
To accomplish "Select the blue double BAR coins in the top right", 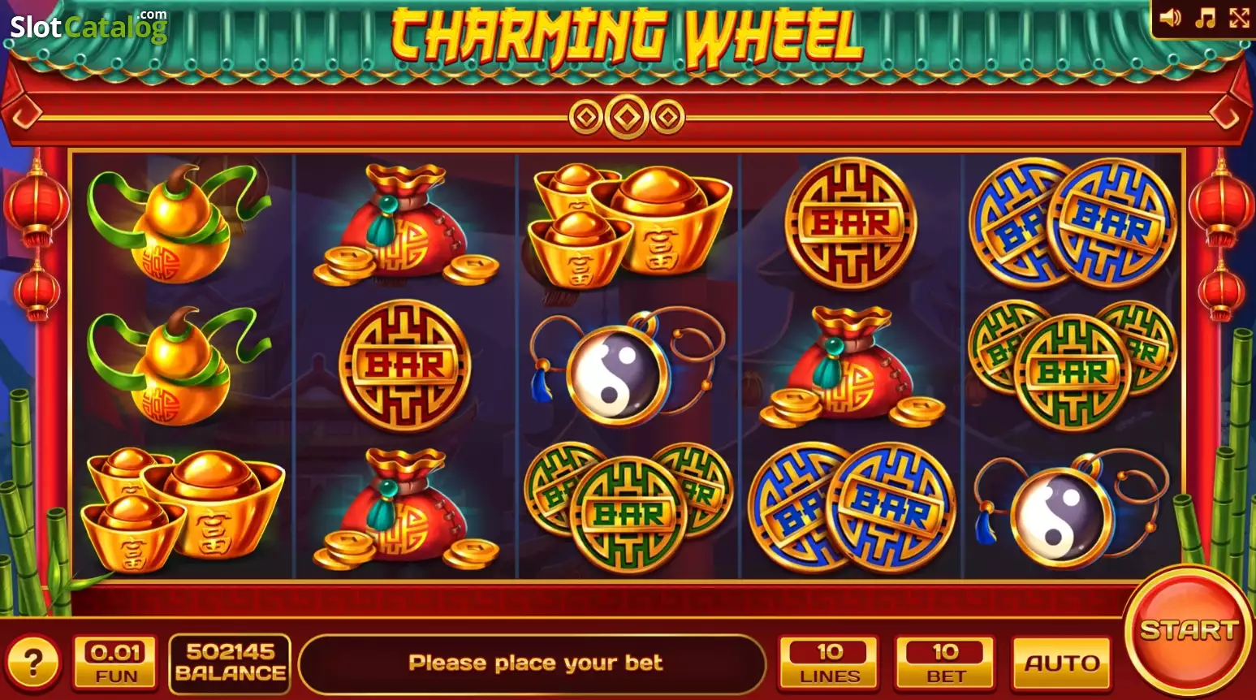I will click(1073, 223).
